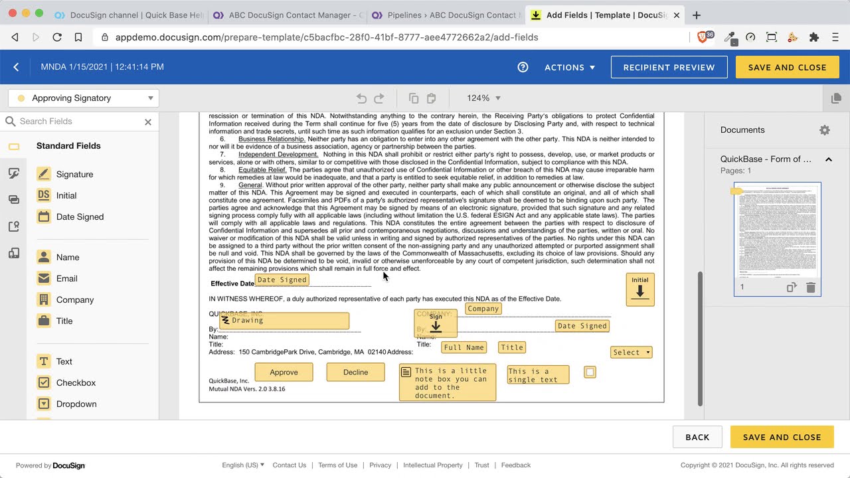
Task: Open the Terms of Use footer link
Action: [x=337, y=465]
